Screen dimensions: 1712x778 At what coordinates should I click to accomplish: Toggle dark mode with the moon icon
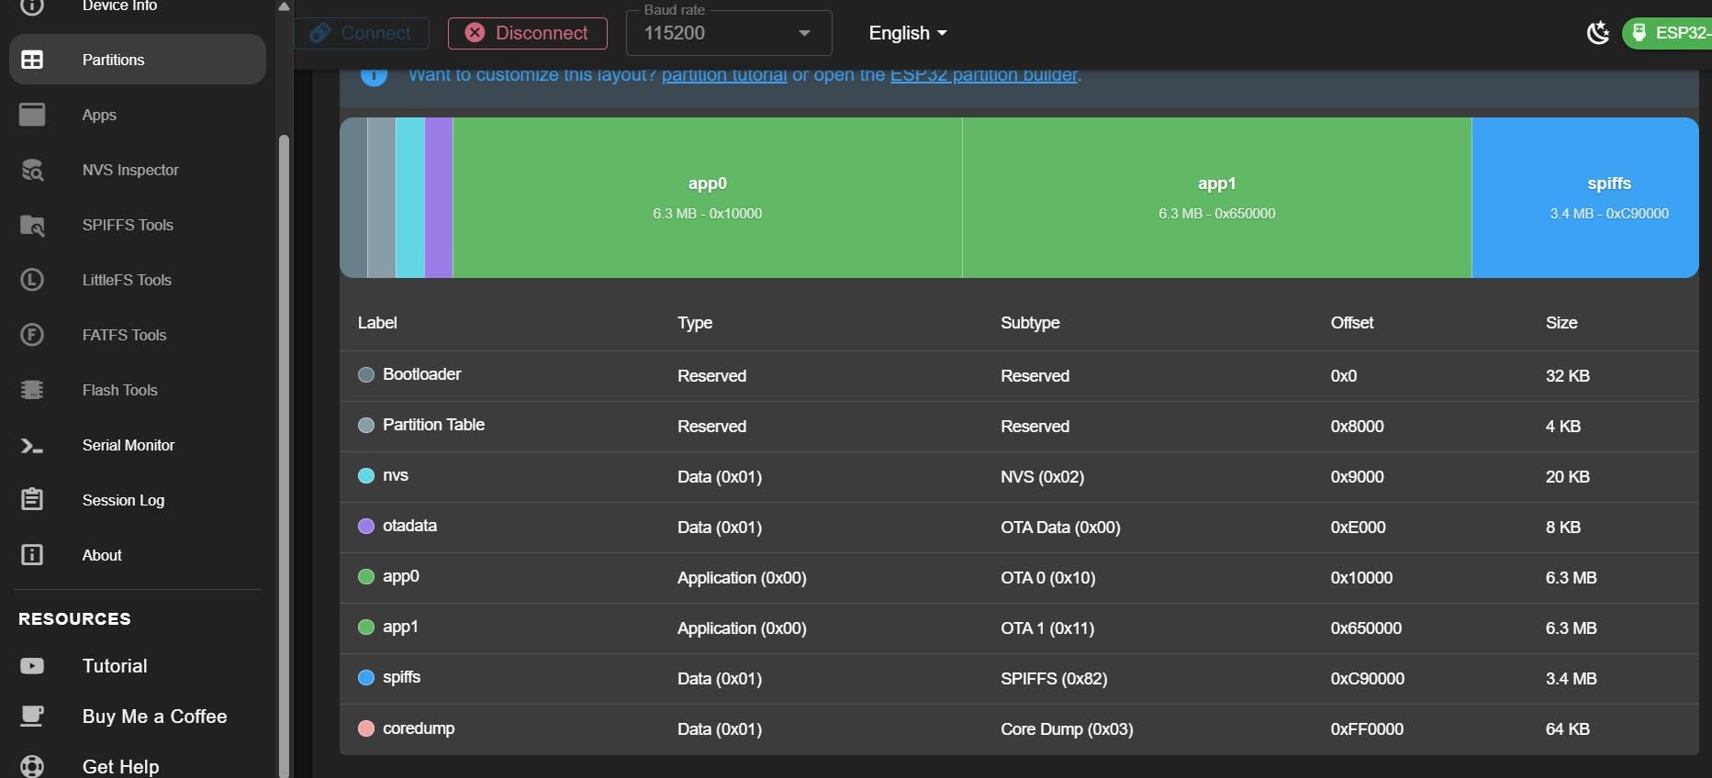coord(1598,33)
